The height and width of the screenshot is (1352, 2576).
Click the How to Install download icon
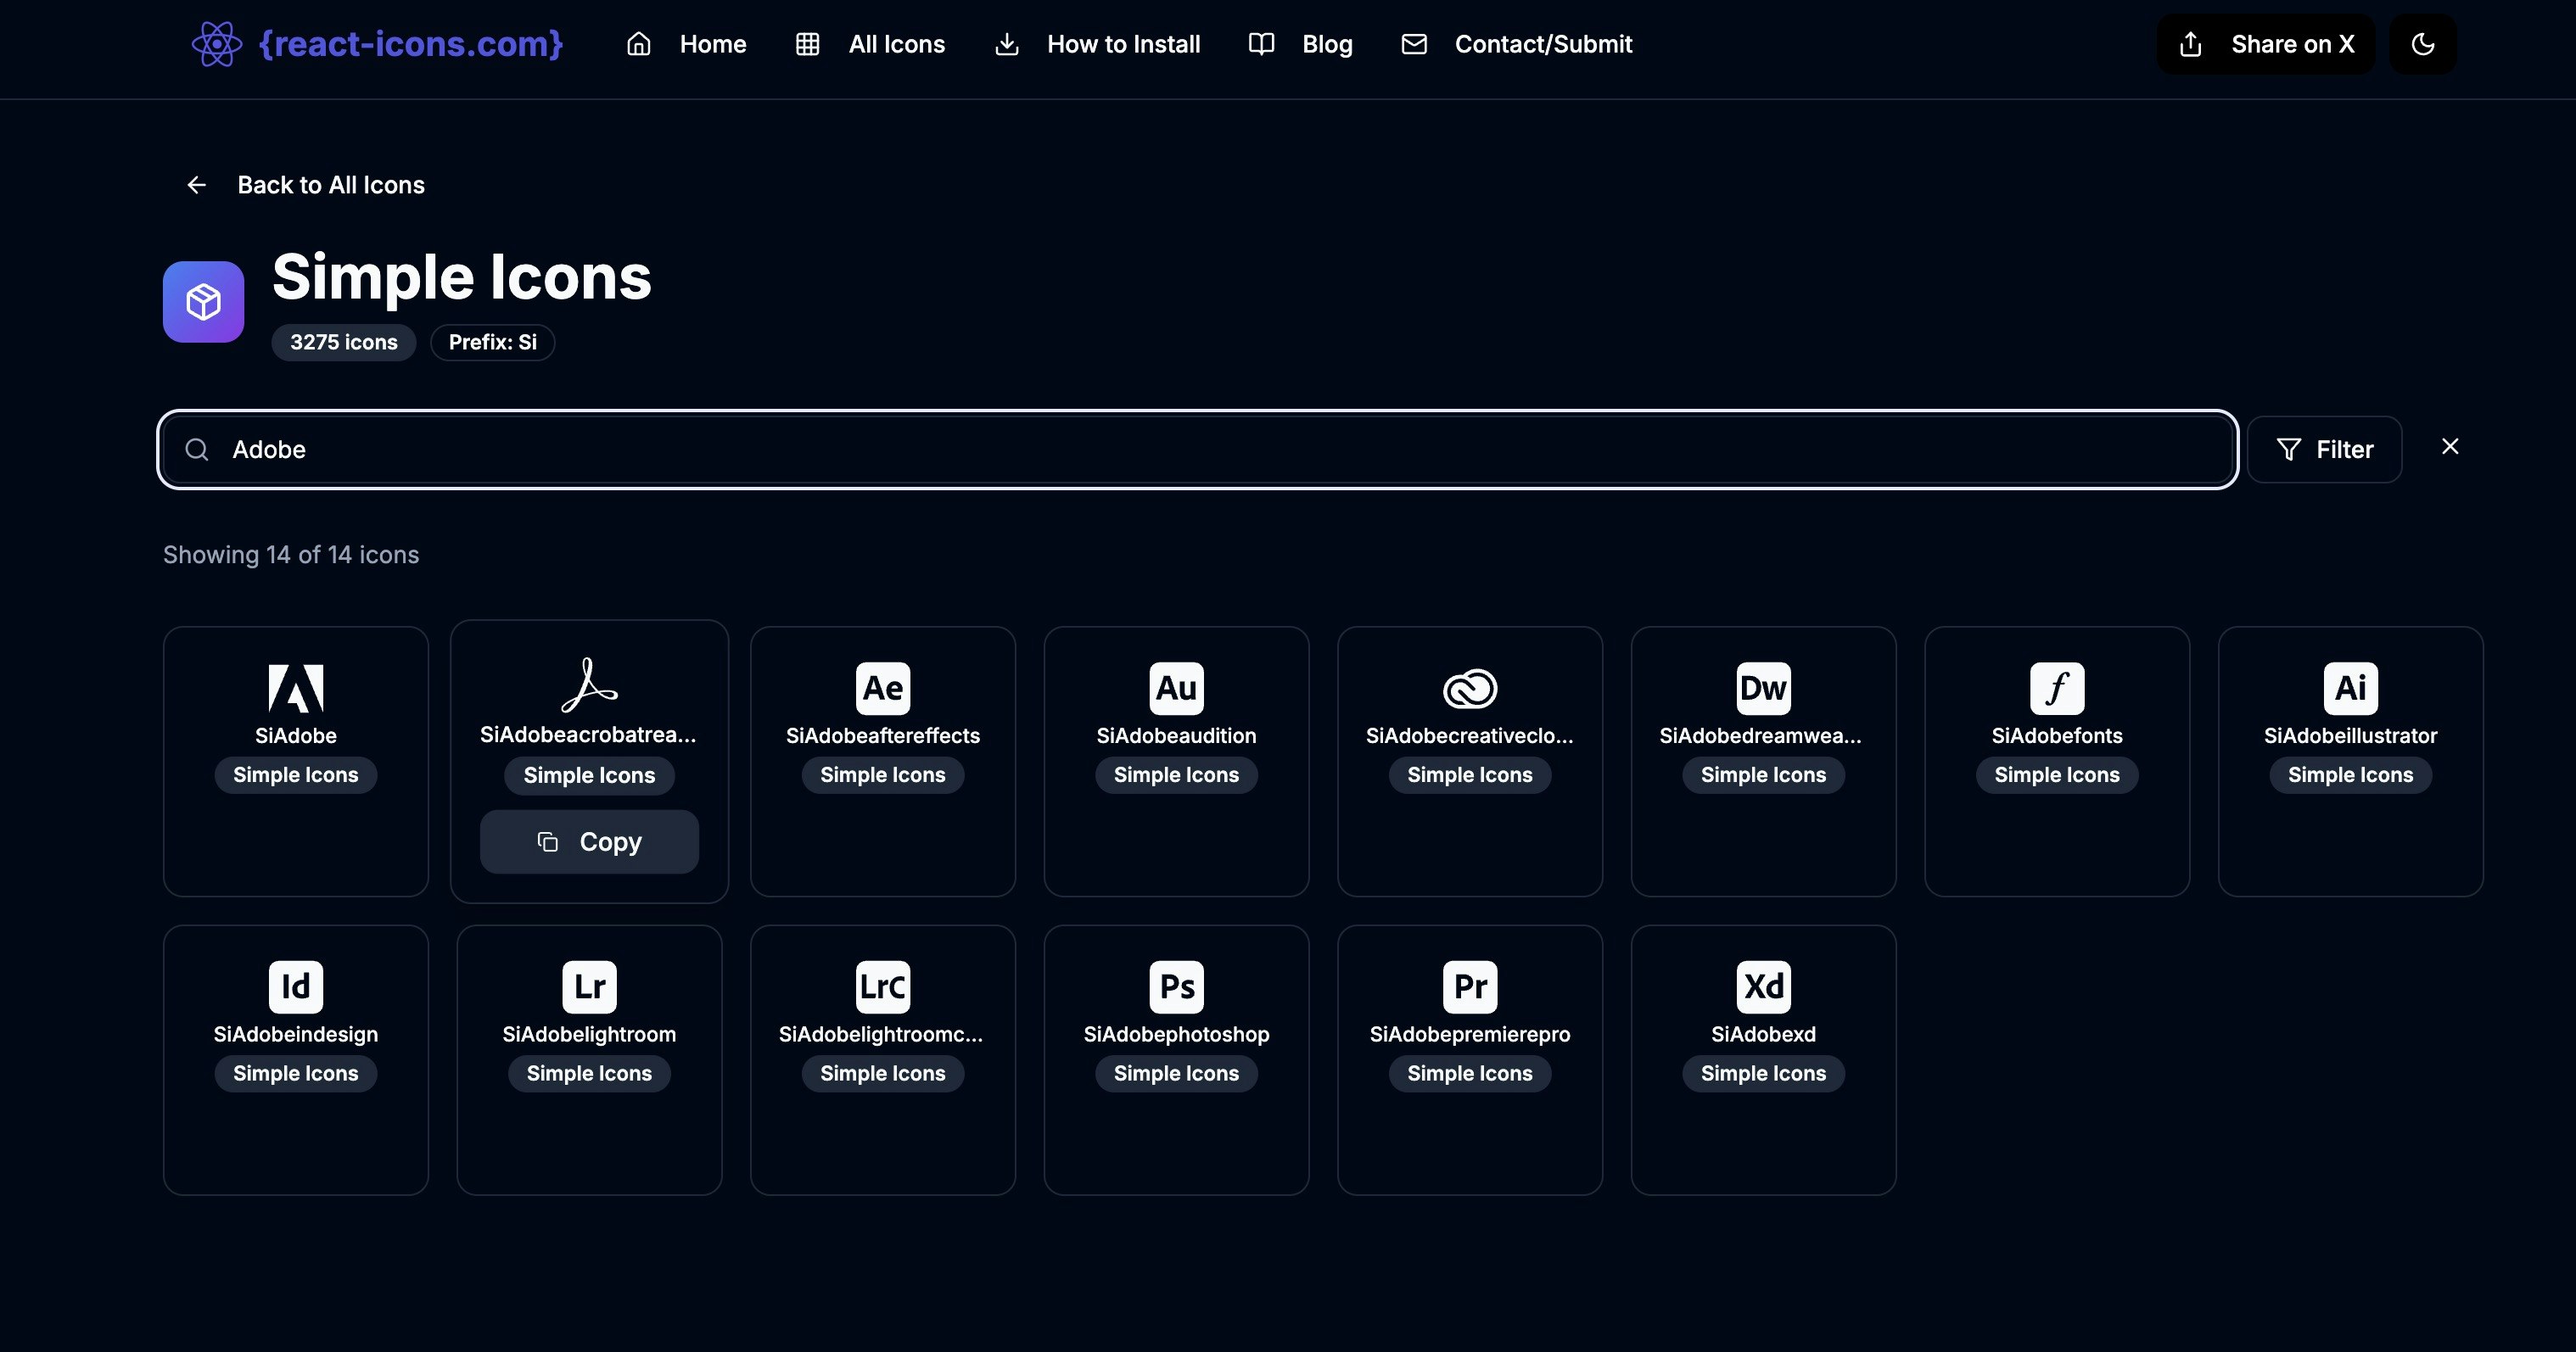click(1007, 44)
